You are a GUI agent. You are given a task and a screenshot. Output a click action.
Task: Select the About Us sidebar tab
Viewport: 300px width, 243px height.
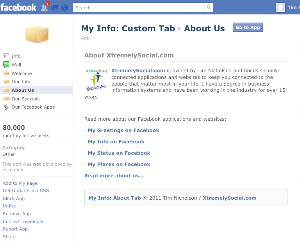tap(36, 90)
